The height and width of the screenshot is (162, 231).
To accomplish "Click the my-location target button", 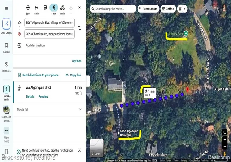I will 225,132.
